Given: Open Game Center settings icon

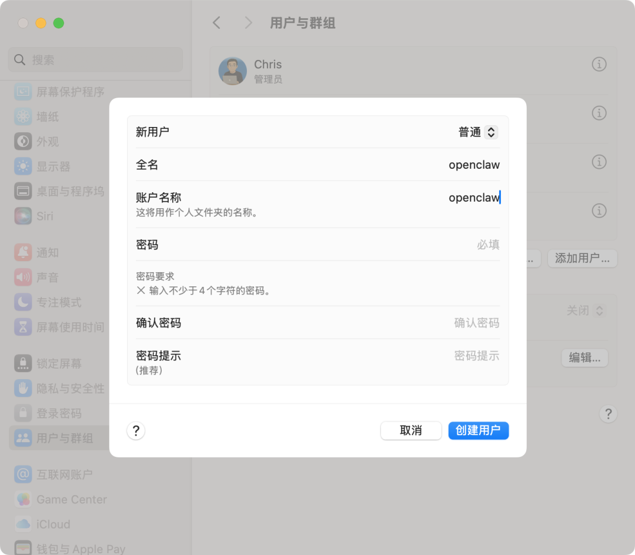Looking at the screenshot, I should (x=23, y=499).
